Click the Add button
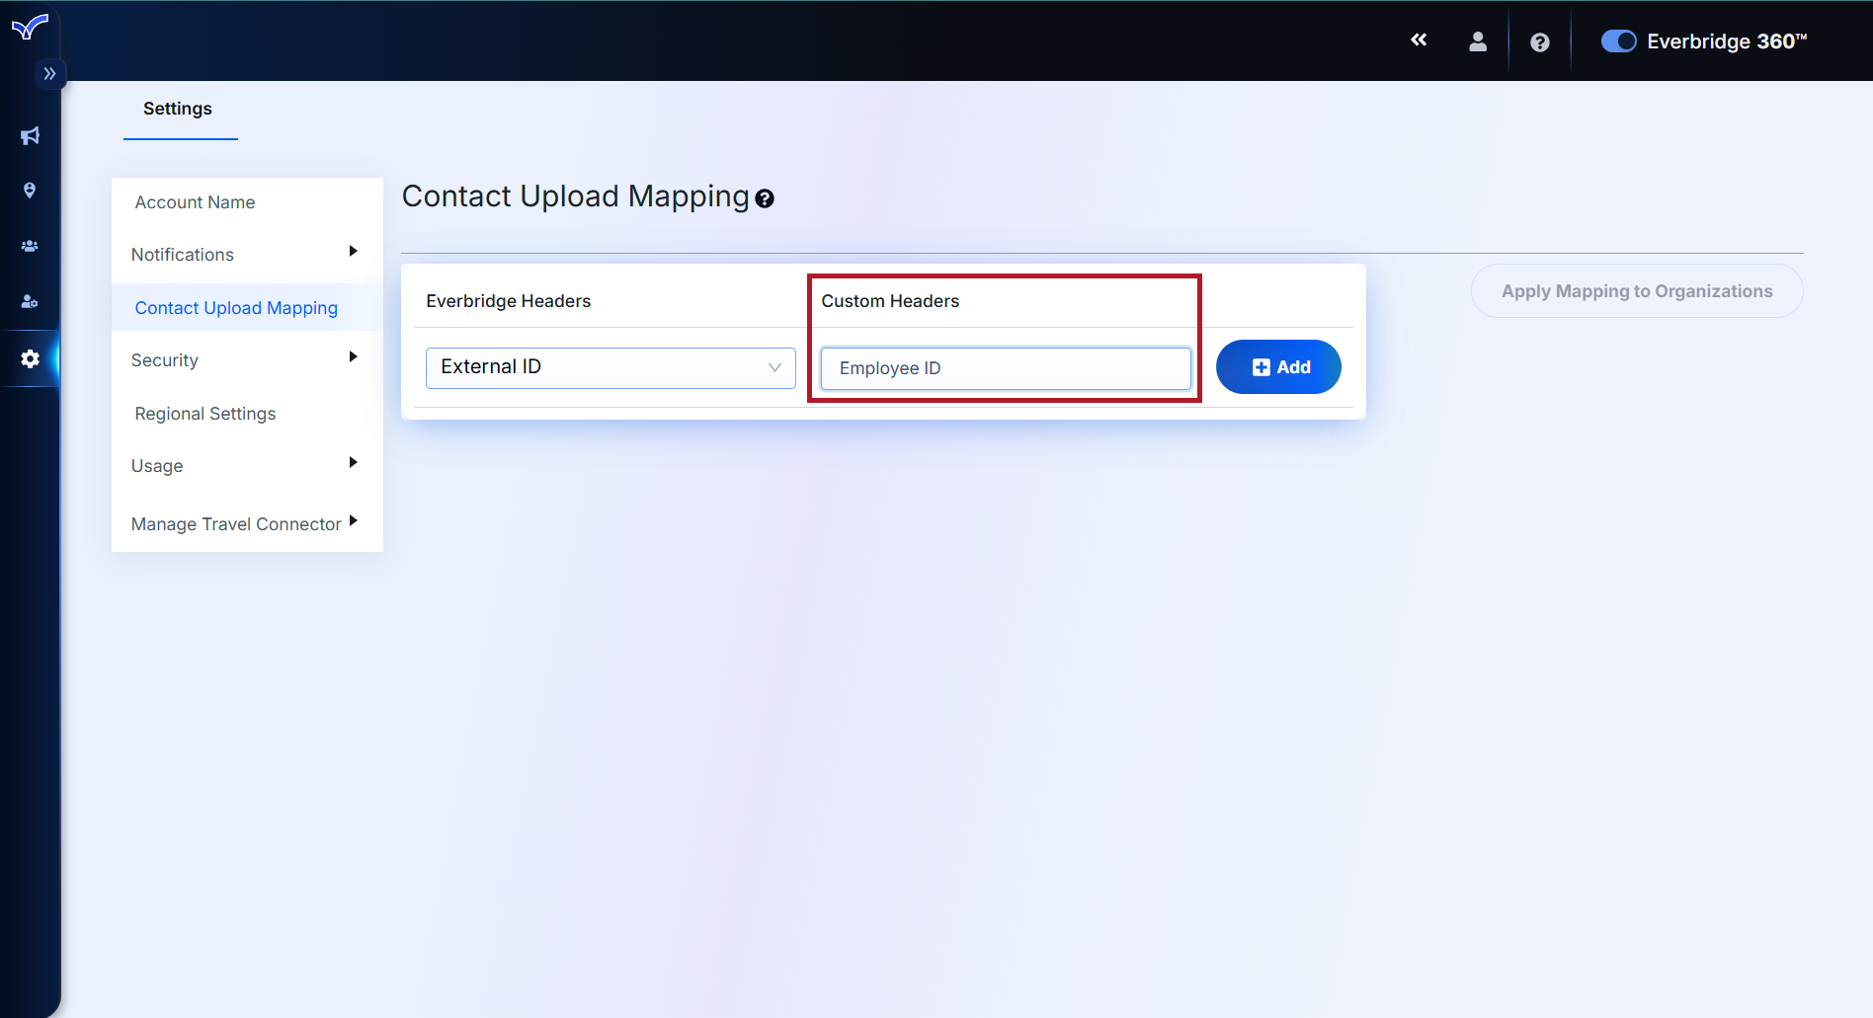Screen dimensions: 1873x1018 [1278, 367]
